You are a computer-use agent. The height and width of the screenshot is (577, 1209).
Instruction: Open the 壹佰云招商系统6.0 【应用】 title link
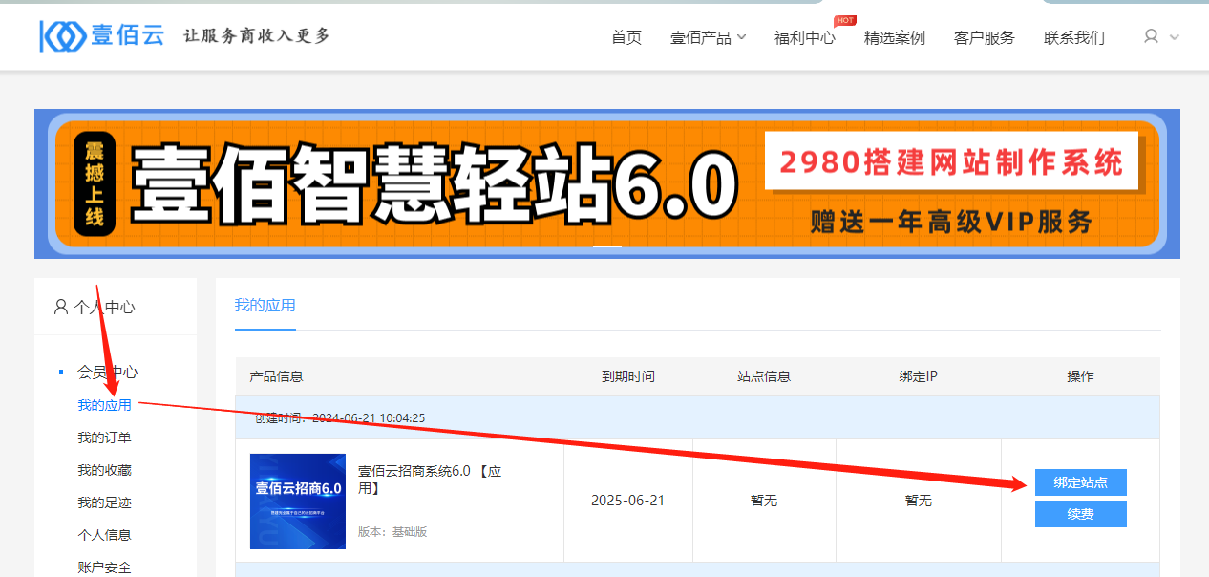pyautogui.click(x=430, y=479)
